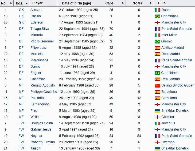The width and height of the screenshot is (195, 151).
Task: Click the Club column header
Action: 162,3
